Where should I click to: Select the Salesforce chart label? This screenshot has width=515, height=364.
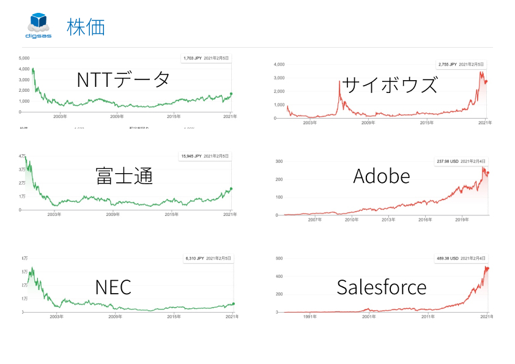(x=382, y=287)
